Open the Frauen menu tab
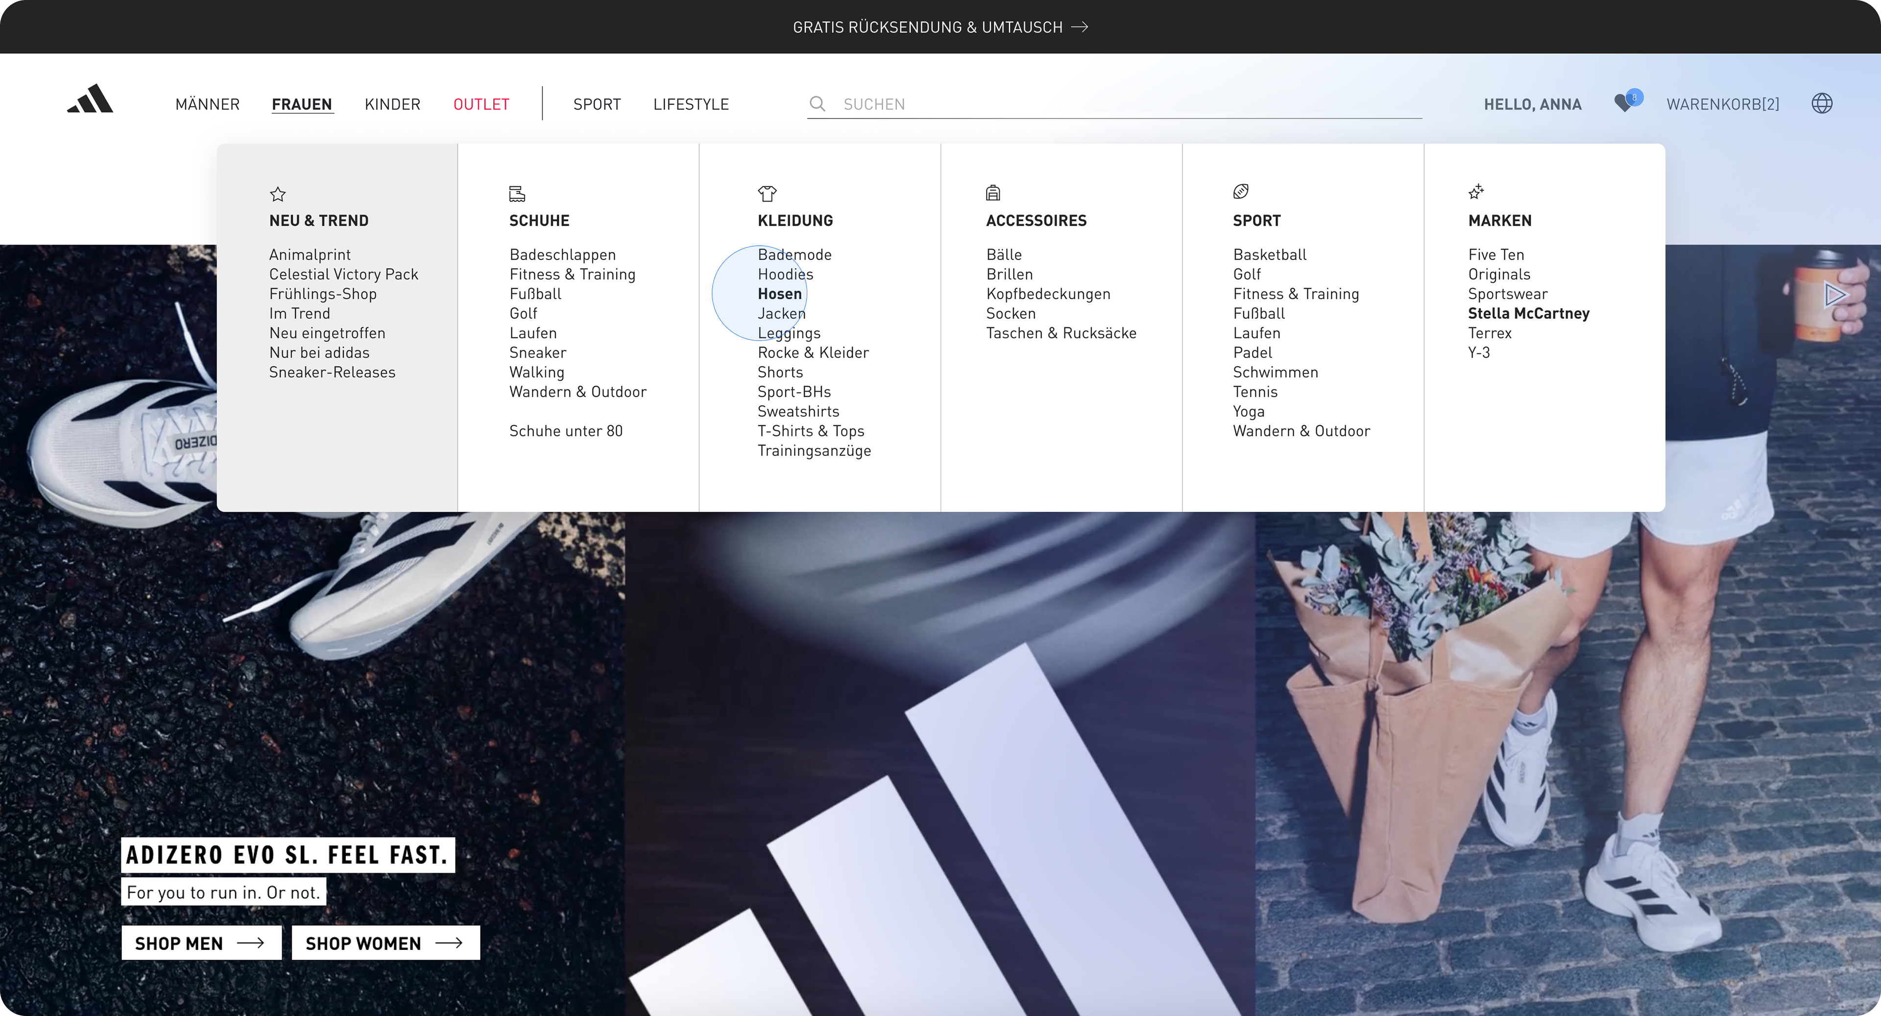This screenshot has width=1881, height=1016. (x=302, y=104)
